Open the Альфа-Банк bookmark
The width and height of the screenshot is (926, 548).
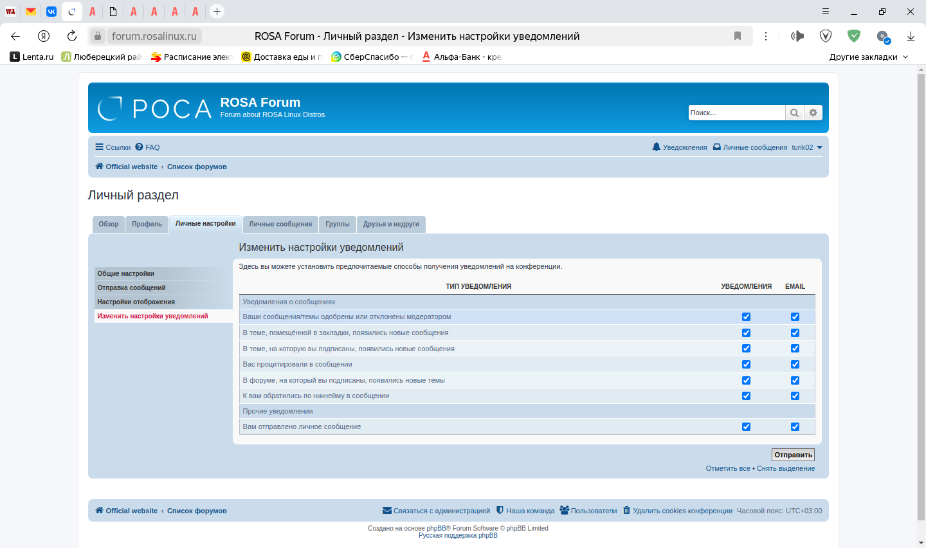[x=462, y=57]
